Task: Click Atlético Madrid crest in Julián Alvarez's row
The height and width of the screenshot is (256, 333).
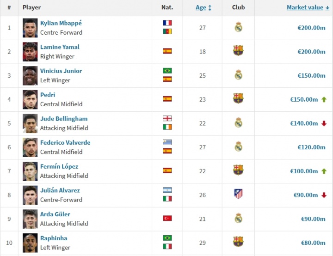Action: coord(238,195)
